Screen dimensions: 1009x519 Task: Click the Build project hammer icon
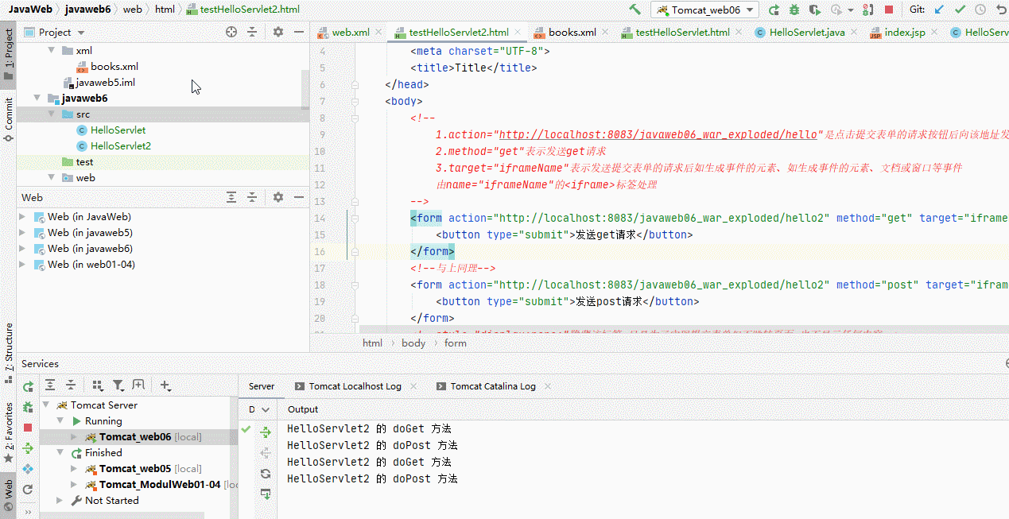pos(635,10)
